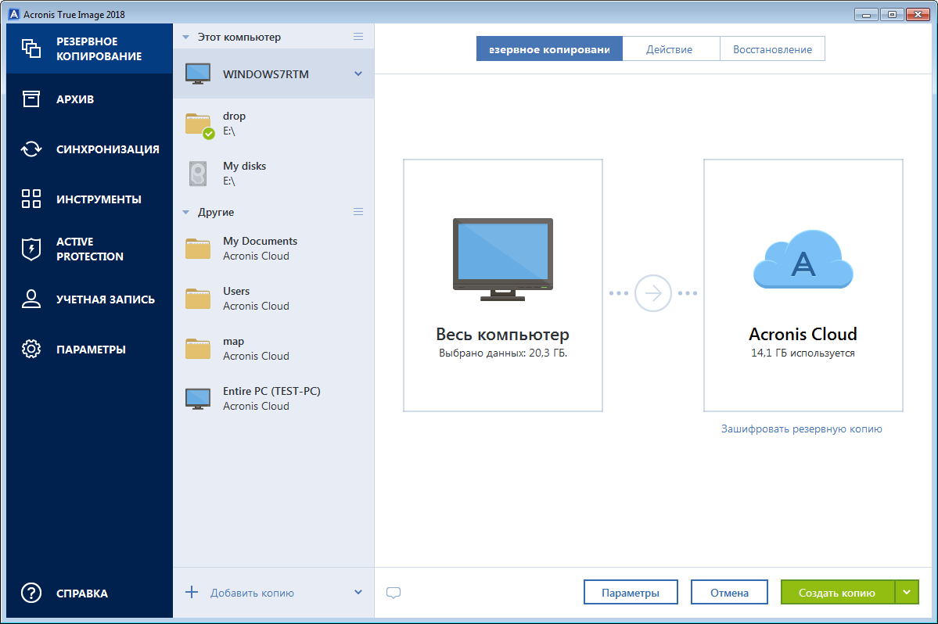Screen dimensions: 938x624
Task: Open РЕЗЕРВНОЕ КОПИРОВАНИЕ in the sidebar
Action: [90, 48]
